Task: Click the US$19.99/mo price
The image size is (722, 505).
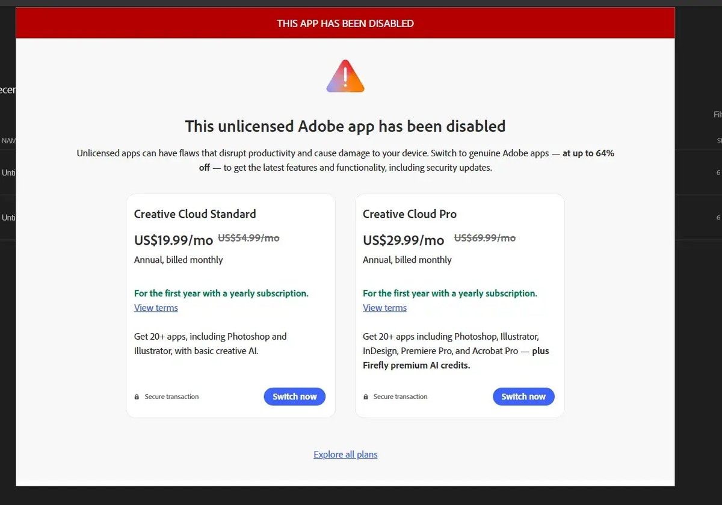Action: tap(173, 240)
